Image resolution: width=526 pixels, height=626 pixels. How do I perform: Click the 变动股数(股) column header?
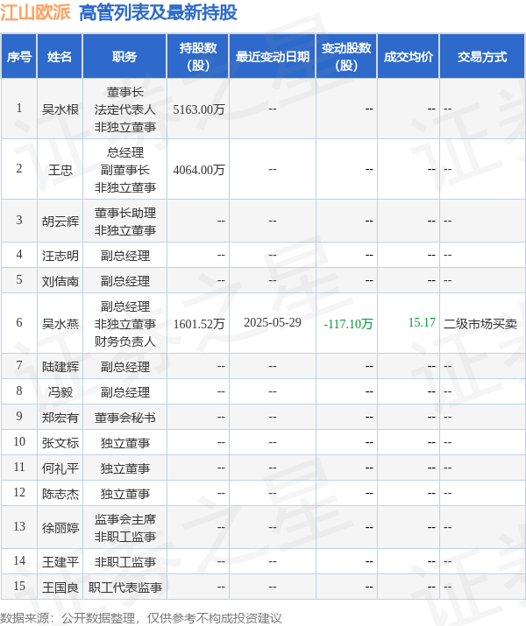(346, 56)
